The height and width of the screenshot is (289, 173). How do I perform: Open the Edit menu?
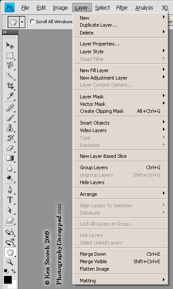pos(41,8)
